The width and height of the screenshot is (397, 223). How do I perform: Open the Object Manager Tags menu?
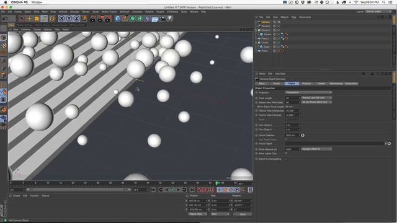[293, 17]
